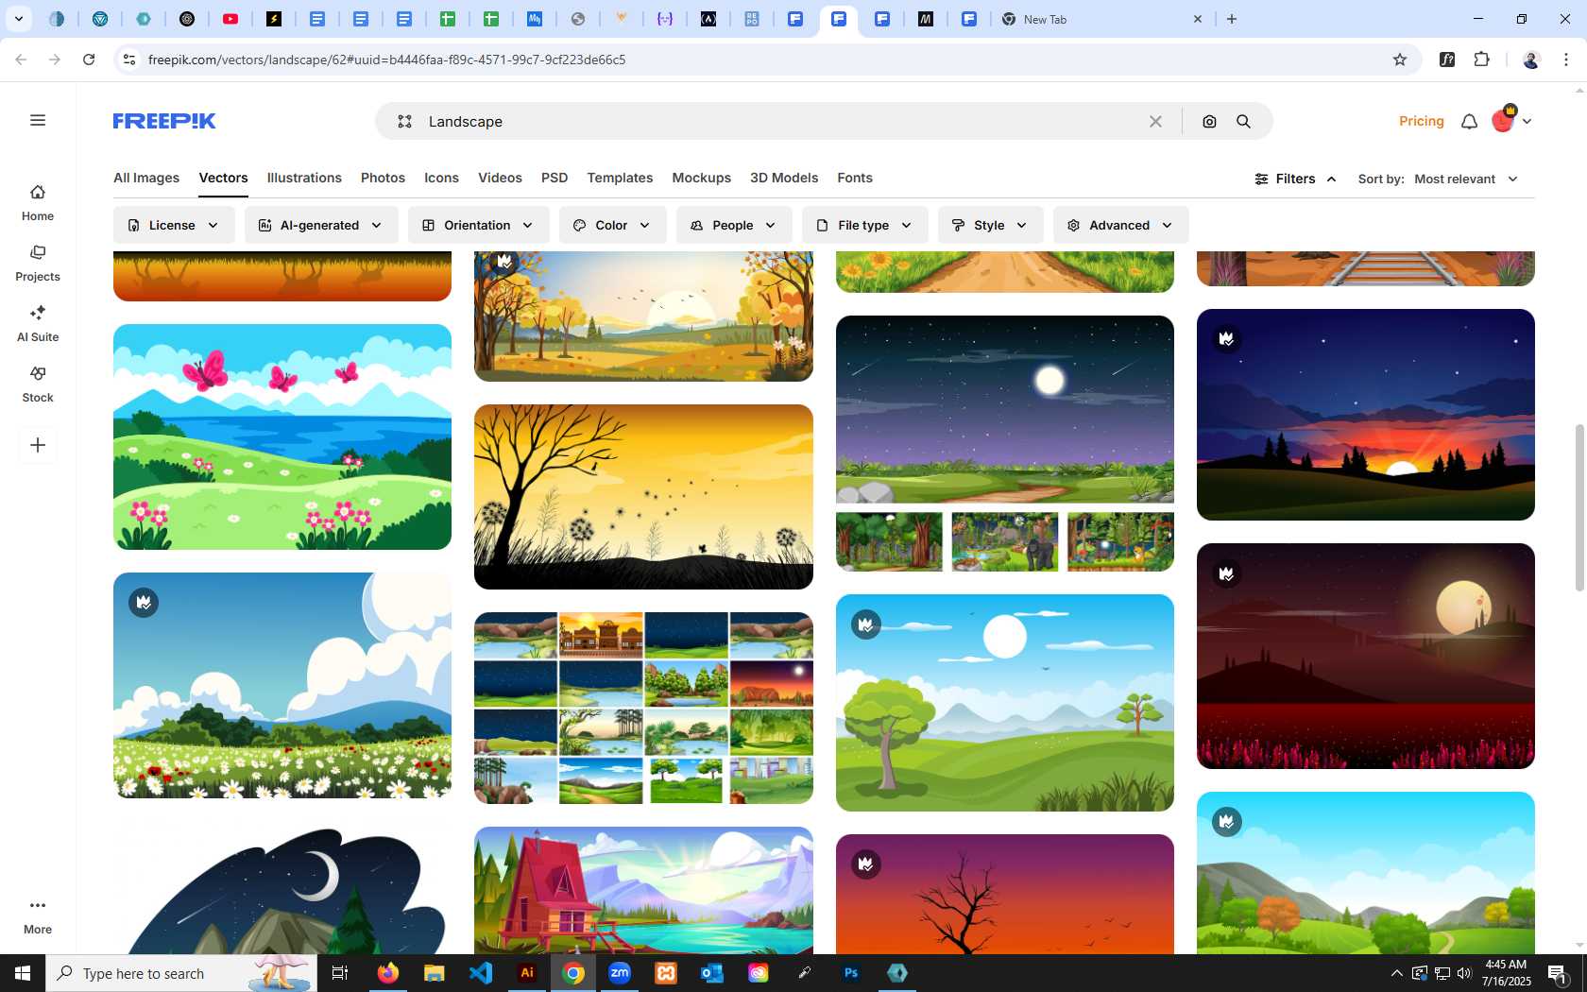Click premium crown on red moonlit image
This screenshot has width=1587, height=992.
1227,573
